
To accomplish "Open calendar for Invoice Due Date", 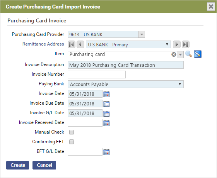I will point(106,104).
